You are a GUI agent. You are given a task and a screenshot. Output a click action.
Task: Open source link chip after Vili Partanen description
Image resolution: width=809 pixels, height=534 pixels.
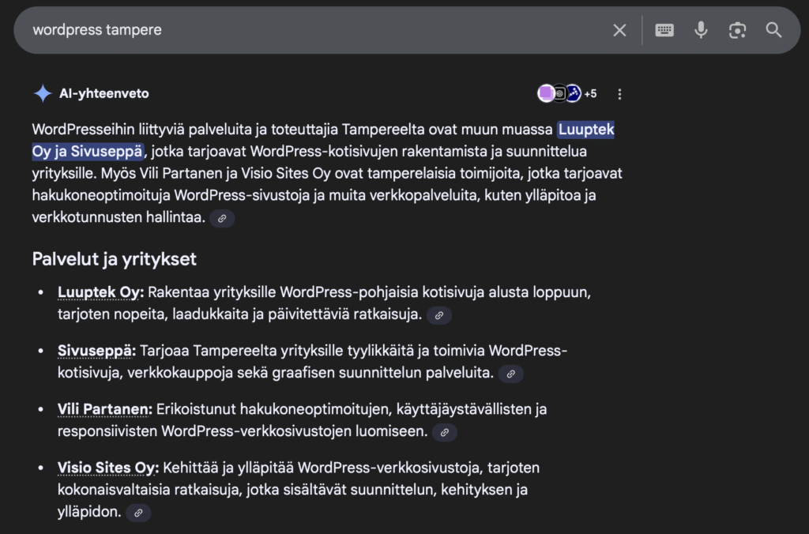coord(445,432)
